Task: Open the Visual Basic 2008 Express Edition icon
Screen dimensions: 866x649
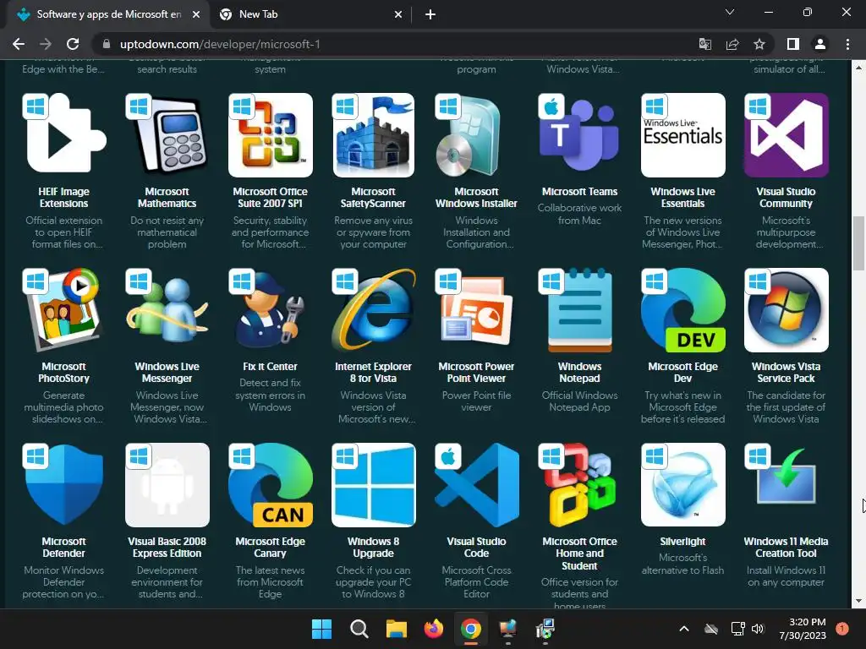Action: point(167,485)
